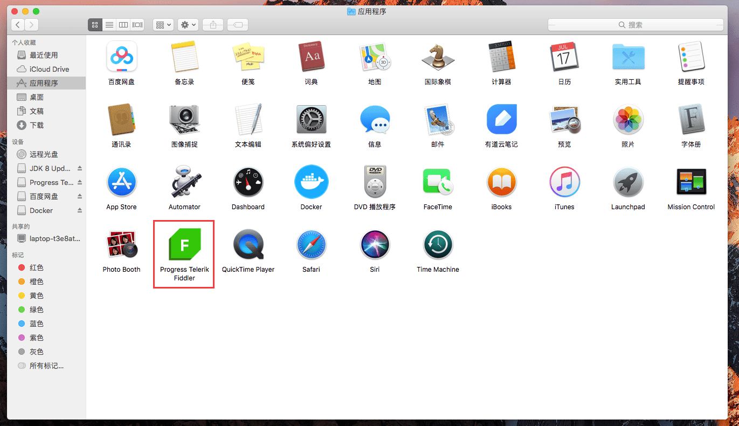Open the 计算器 Calculator app
The width and height of the screenshot is (739, 426).
coord(501,57)
